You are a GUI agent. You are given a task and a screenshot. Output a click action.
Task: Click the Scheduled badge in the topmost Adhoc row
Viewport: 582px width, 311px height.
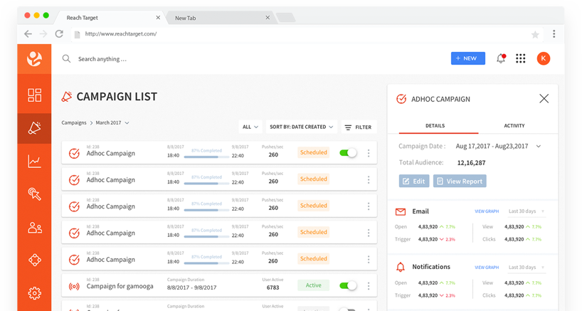tap(313, 152)
